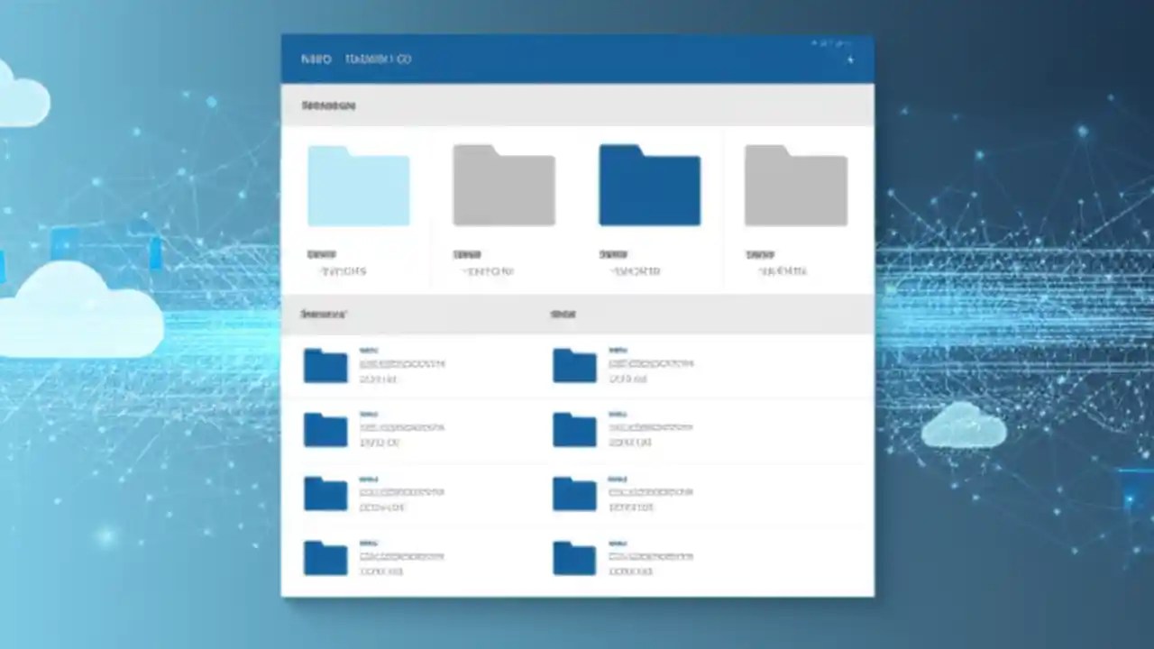Select the second folder icon in the left column

click(x=325, y=430)
